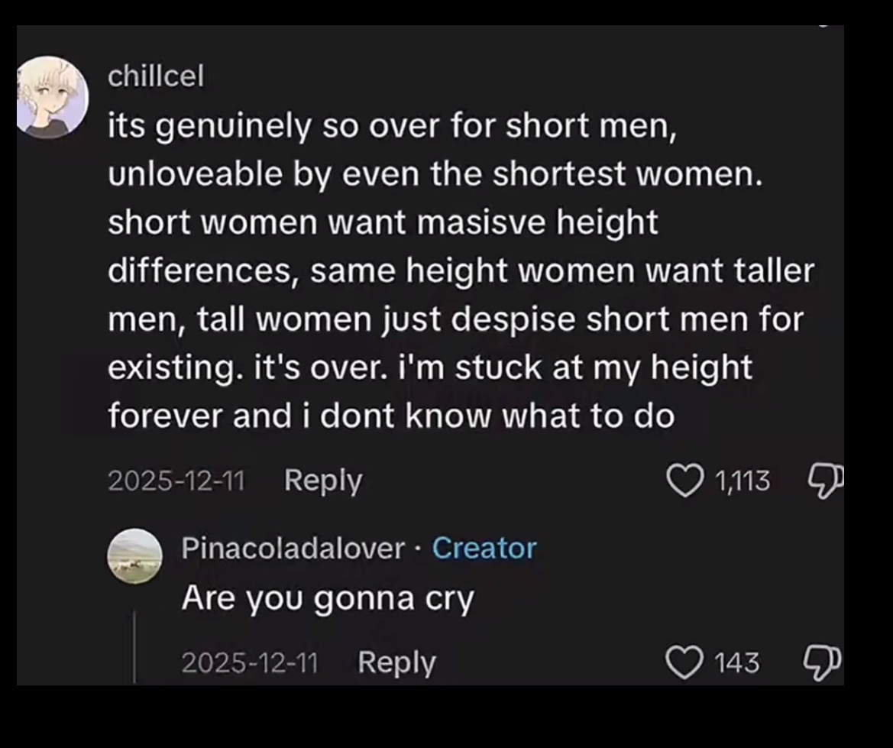Dislike the Pinacoladalover reply with thumbs-down icon
This screenshot has width=893, height=748.
click(822, 662)
